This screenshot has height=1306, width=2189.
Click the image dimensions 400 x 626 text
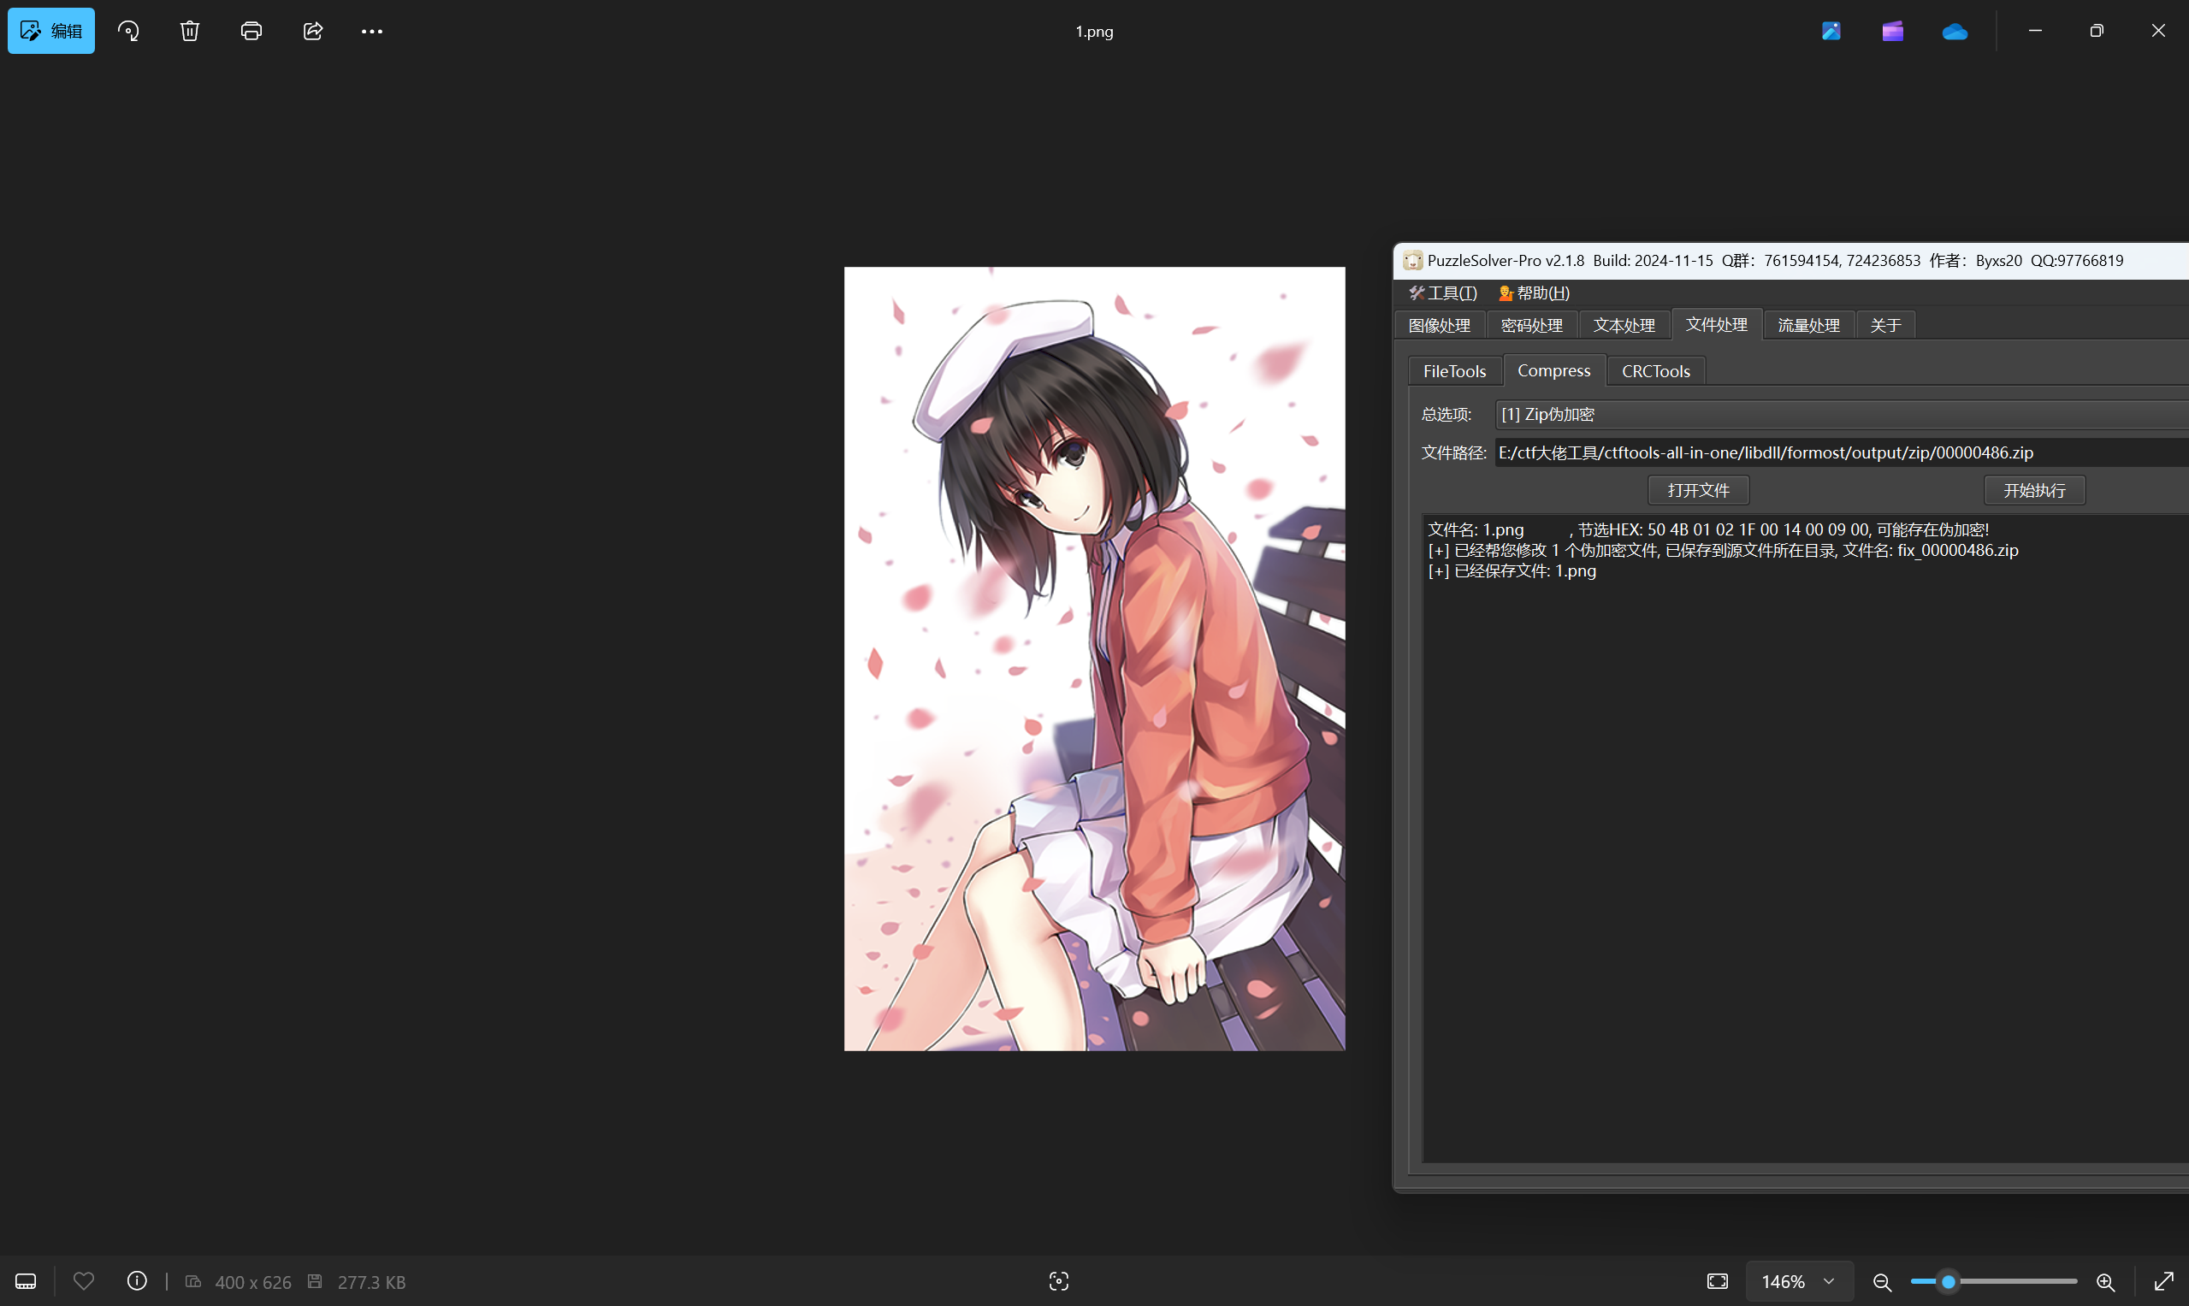252,1282
